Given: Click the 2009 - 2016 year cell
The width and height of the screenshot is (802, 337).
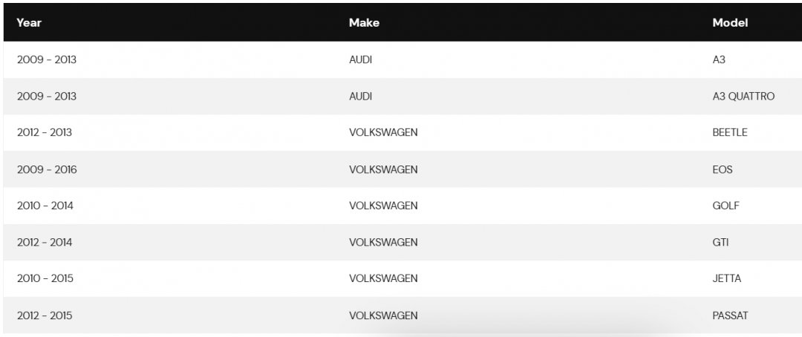Looking at the screenshot, I should [47, 169].
